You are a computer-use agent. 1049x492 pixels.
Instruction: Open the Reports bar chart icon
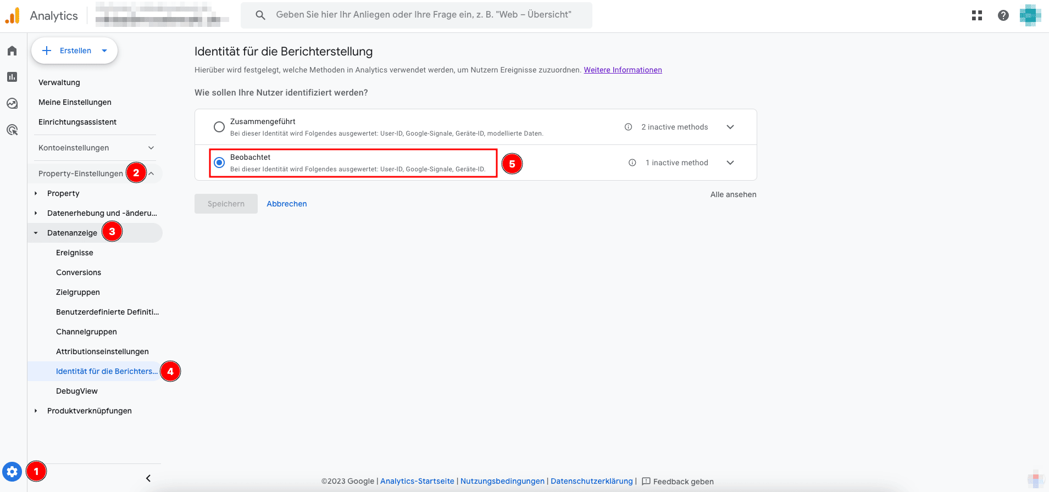pyautogui.click(x=12, y=77)
